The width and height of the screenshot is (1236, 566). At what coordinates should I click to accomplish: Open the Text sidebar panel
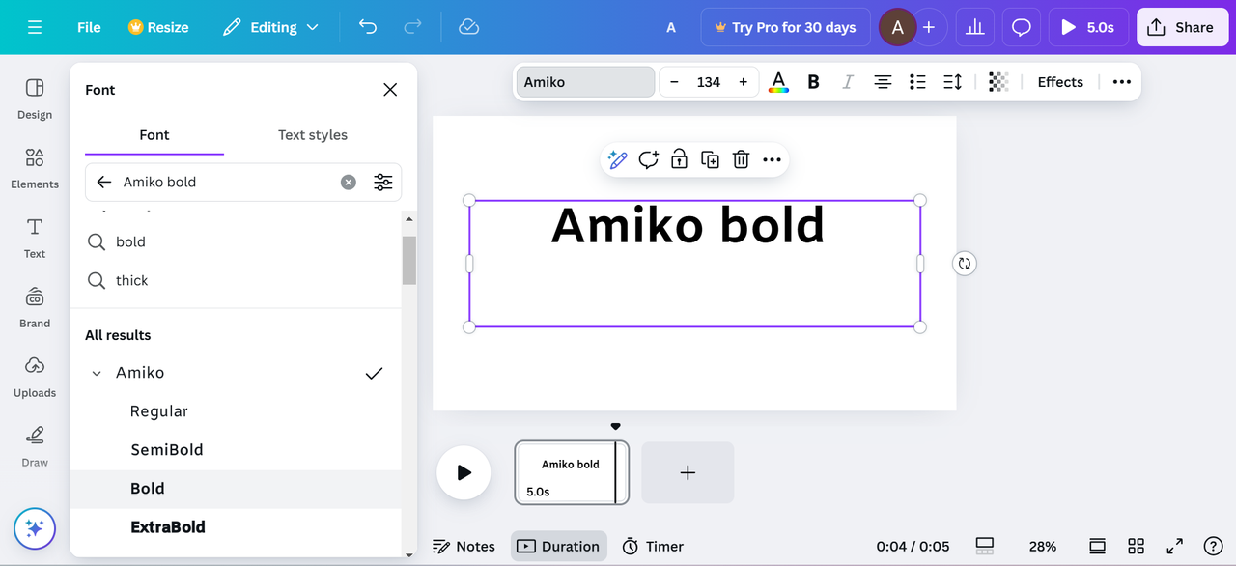pyautogui.click(x=35, y=238)
